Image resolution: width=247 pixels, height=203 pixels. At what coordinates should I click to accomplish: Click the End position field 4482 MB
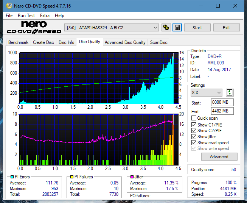tap(222, 111)
